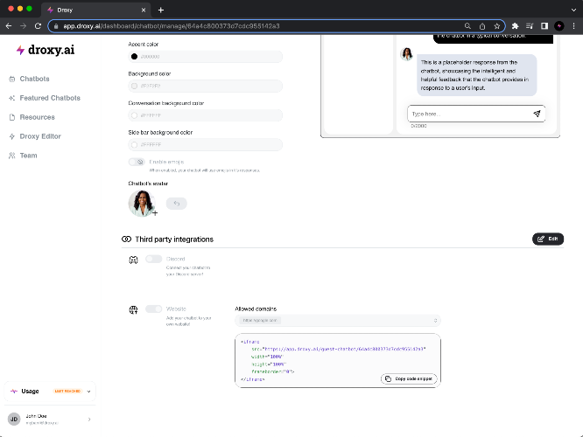Click the black Accent color swatch

[x=134, y=57]
